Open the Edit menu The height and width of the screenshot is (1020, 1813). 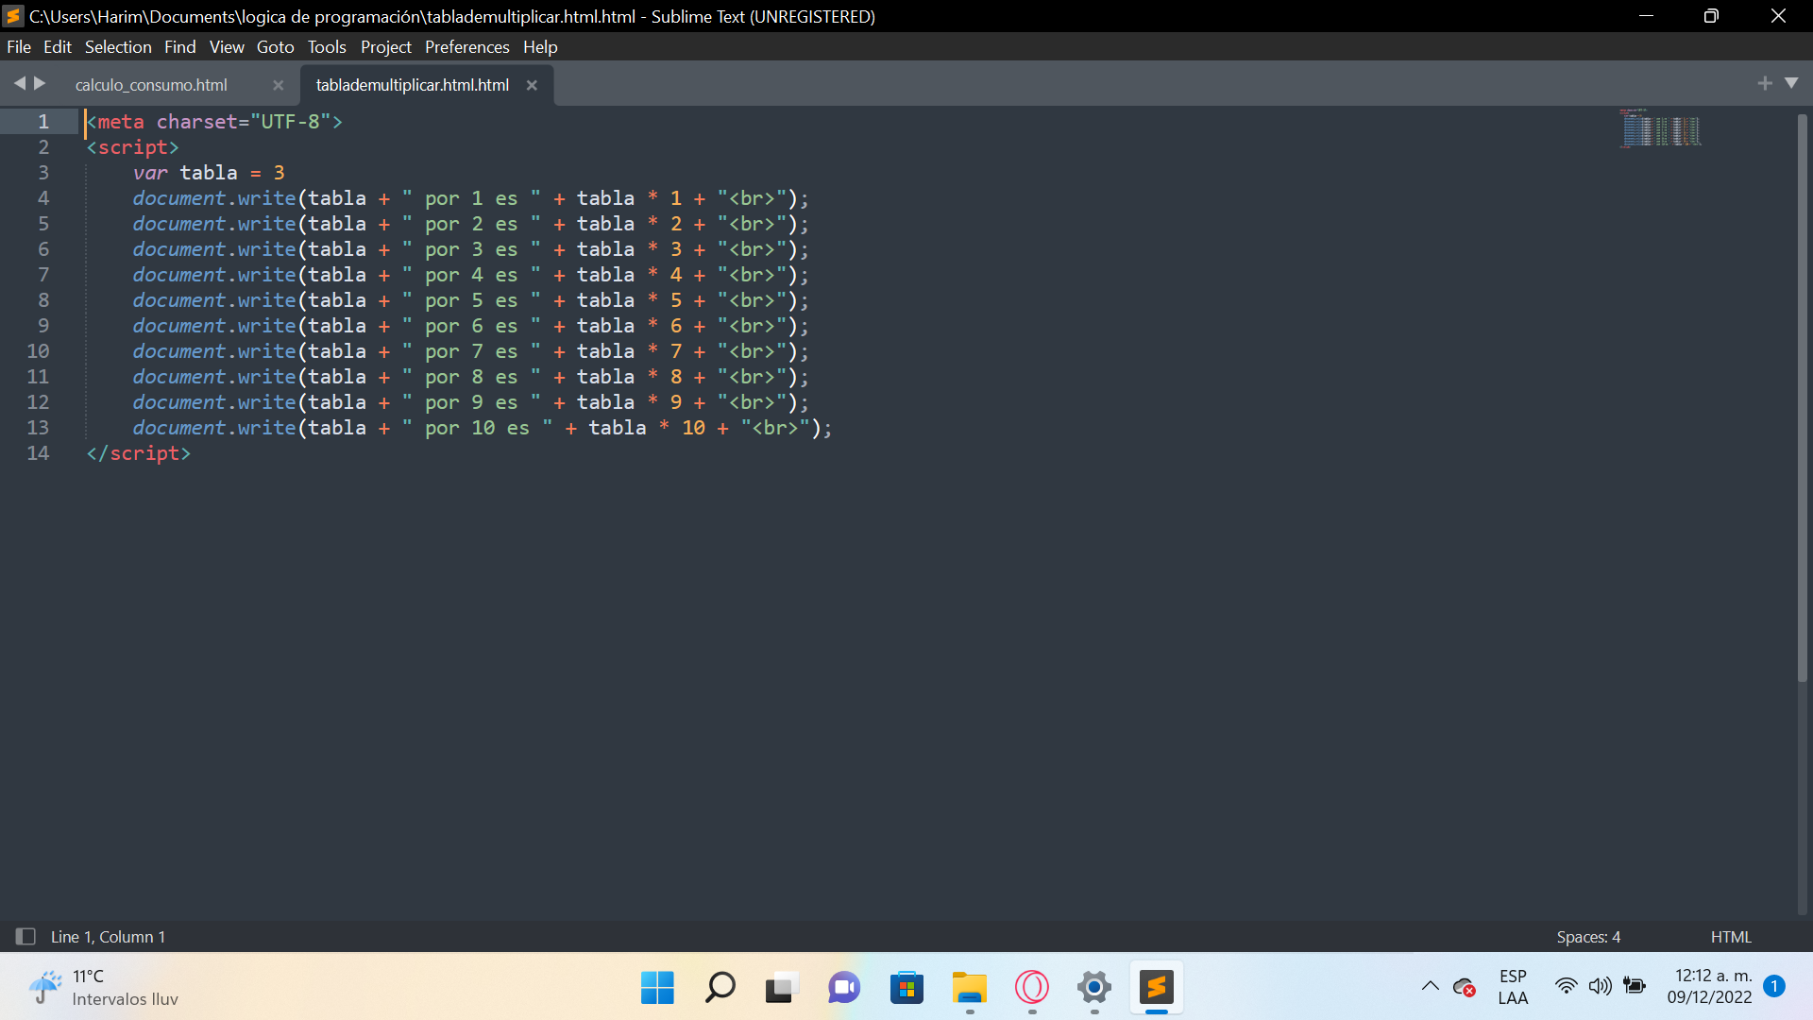click(x=58, y=46)
